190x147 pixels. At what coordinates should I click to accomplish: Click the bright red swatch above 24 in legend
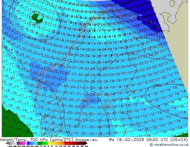(x=65, y=143)
